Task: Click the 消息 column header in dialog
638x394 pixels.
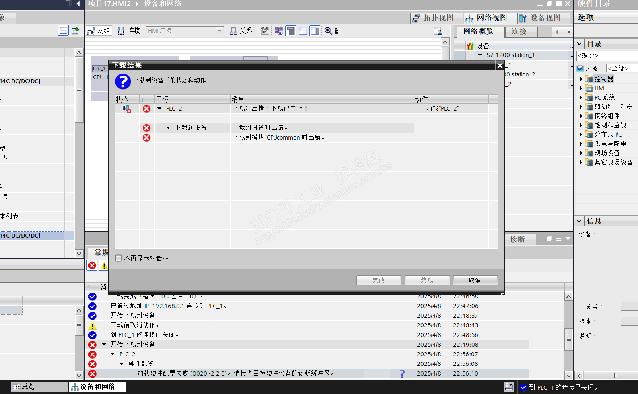Action: 322,99
